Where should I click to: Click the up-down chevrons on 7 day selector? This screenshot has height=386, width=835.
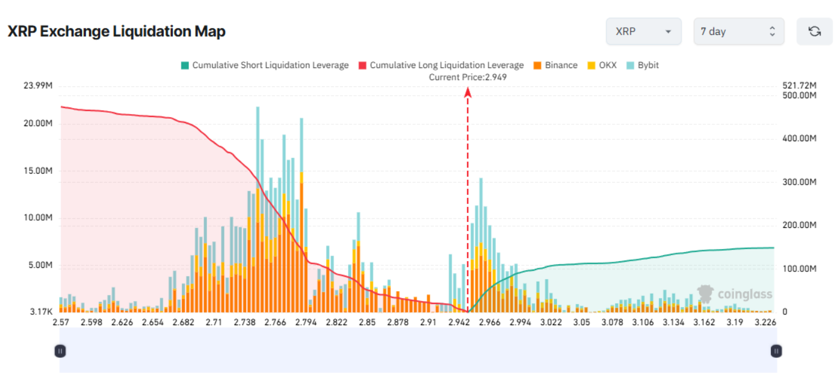coord(772,31)
